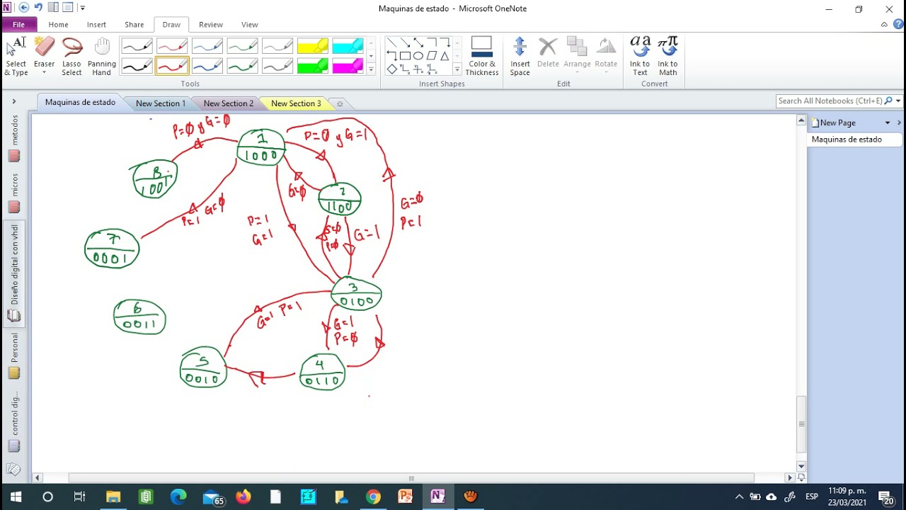Pick the thin red pen in top row
The image size is (906, 510).
[x=172, y=47]
